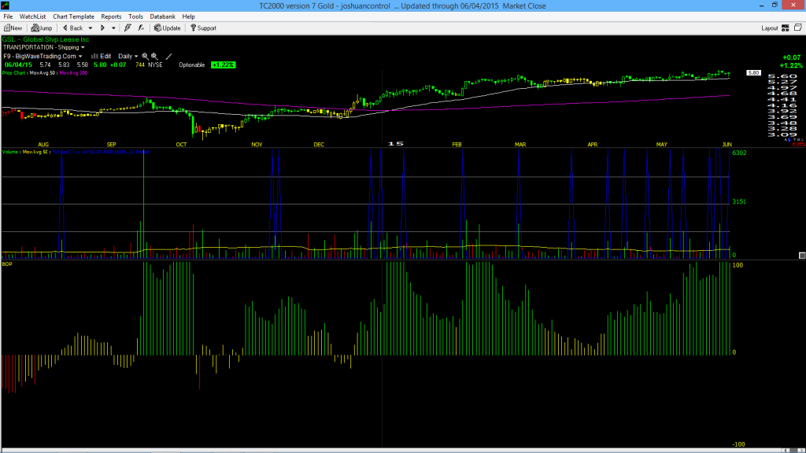Click the New toolbar icon
The width and height of the screenshot is (806, 453).
click(13, 28)
